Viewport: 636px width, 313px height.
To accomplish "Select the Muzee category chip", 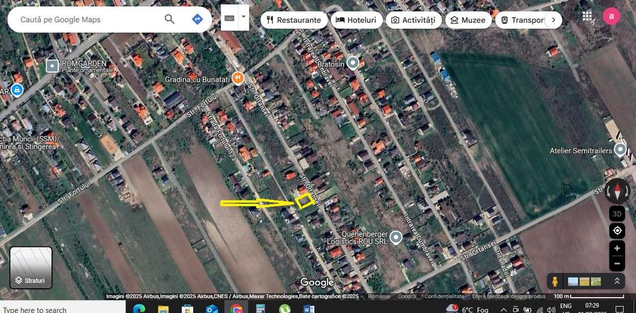I will click(468, 20).
